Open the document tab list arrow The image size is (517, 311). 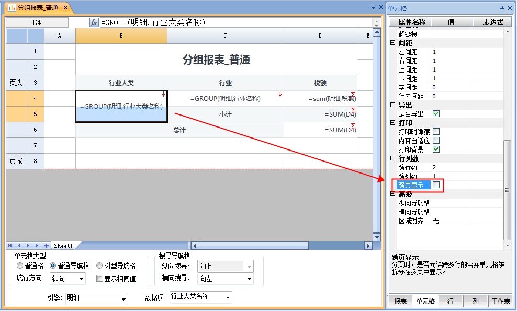(x=374, y=8)
